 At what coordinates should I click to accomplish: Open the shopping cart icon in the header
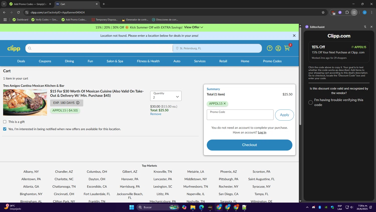(287, 48)
